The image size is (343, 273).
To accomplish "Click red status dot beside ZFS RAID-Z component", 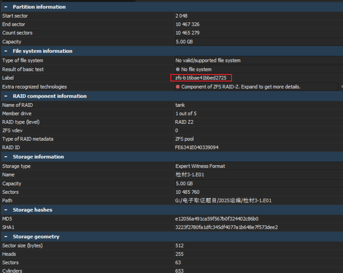I will click(x=178, y=87).
